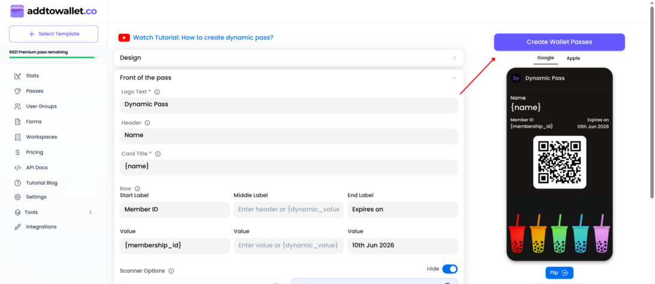The height and width of the screenshot is (284, 655).
Task: Click the {name} title on pass preview
Action: pyautogui.click(x=526, y=107)
